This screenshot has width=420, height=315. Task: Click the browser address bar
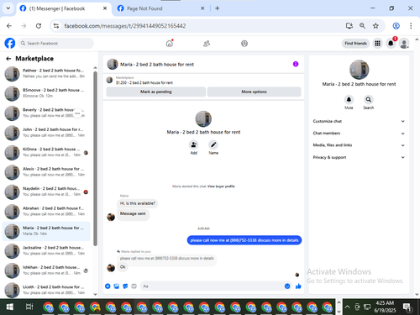tap(196, 26)
